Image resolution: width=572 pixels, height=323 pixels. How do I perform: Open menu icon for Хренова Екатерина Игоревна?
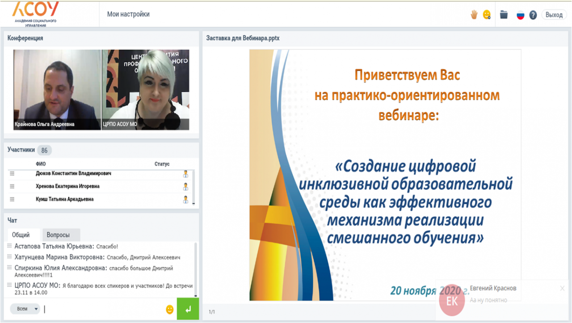point(12,186)
